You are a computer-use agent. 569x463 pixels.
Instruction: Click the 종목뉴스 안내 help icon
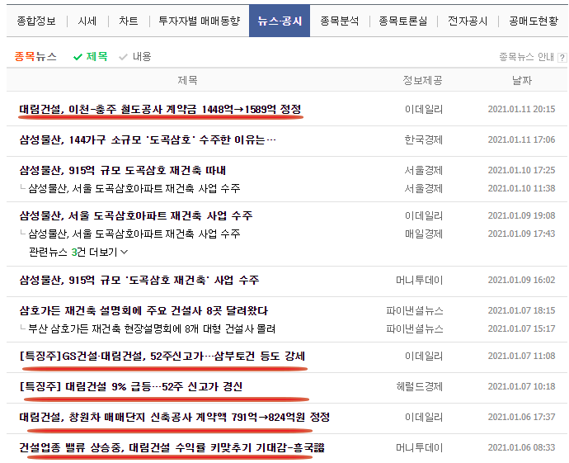(x=562, y=58)
